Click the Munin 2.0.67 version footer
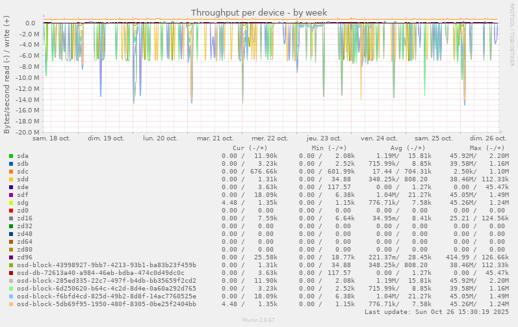This screenshot has height=327, width=518. tap(259, 320)
